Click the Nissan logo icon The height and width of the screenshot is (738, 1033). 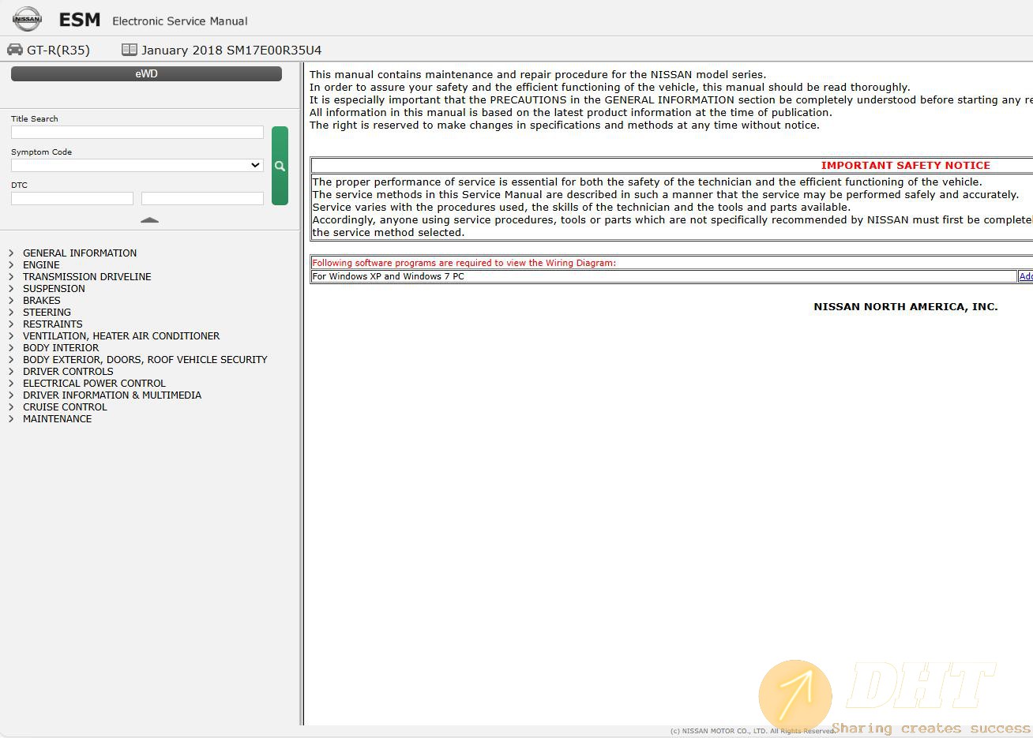pyautogui.click(x=27, y=19)
